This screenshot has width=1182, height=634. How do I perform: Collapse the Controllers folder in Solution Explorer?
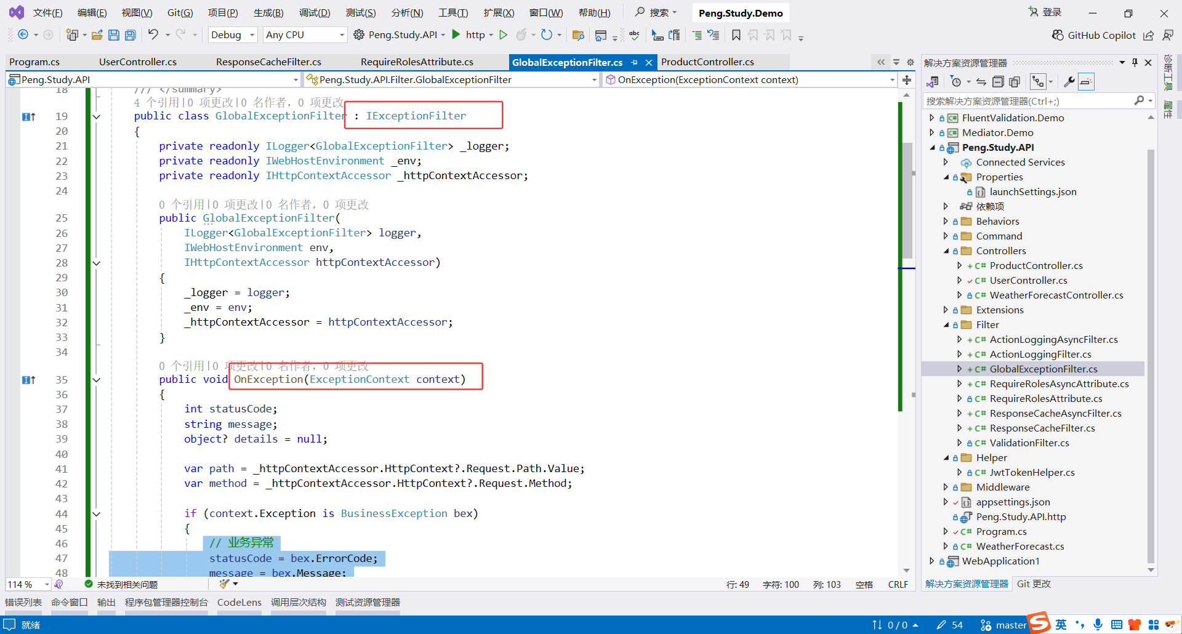946,251
